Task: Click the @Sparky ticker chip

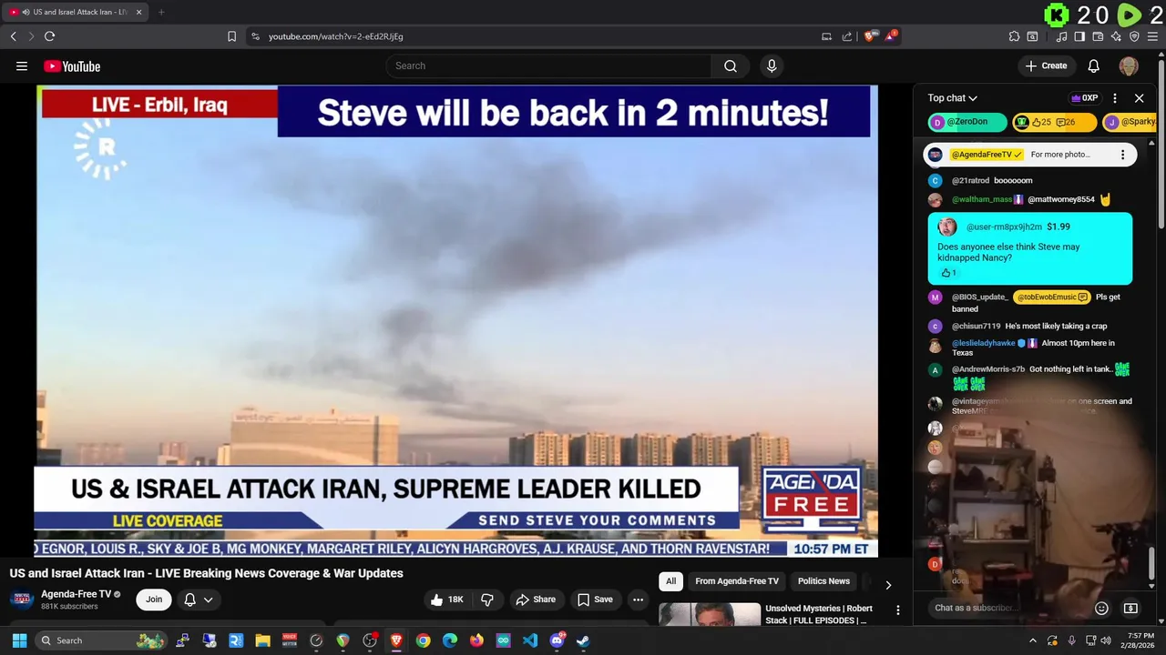Action: click(x=1130, y=122)
